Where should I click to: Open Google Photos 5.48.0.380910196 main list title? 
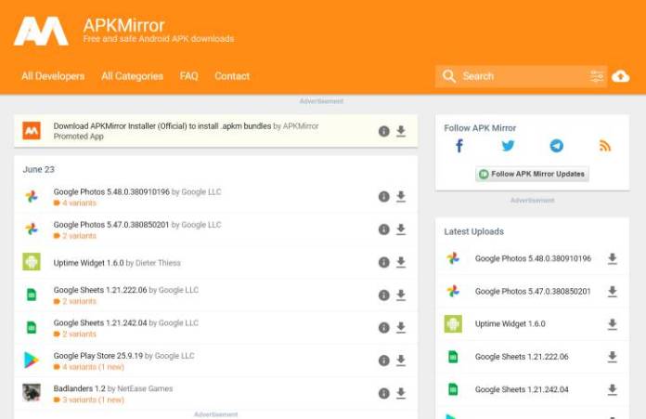[x=111, y=191]
